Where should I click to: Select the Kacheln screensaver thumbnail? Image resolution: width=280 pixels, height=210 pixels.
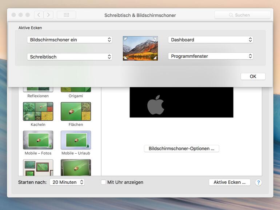click(38, 111)
